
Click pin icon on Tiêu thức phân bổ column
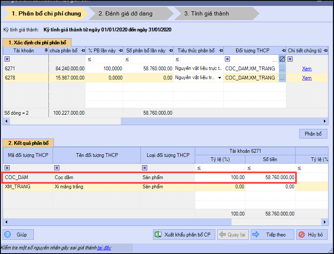pyautogui.click(x=220, y=51)
